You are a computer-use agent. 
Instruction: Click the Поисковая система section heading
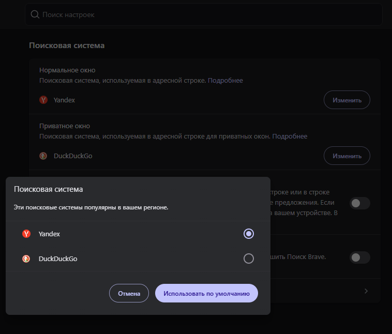67,45
